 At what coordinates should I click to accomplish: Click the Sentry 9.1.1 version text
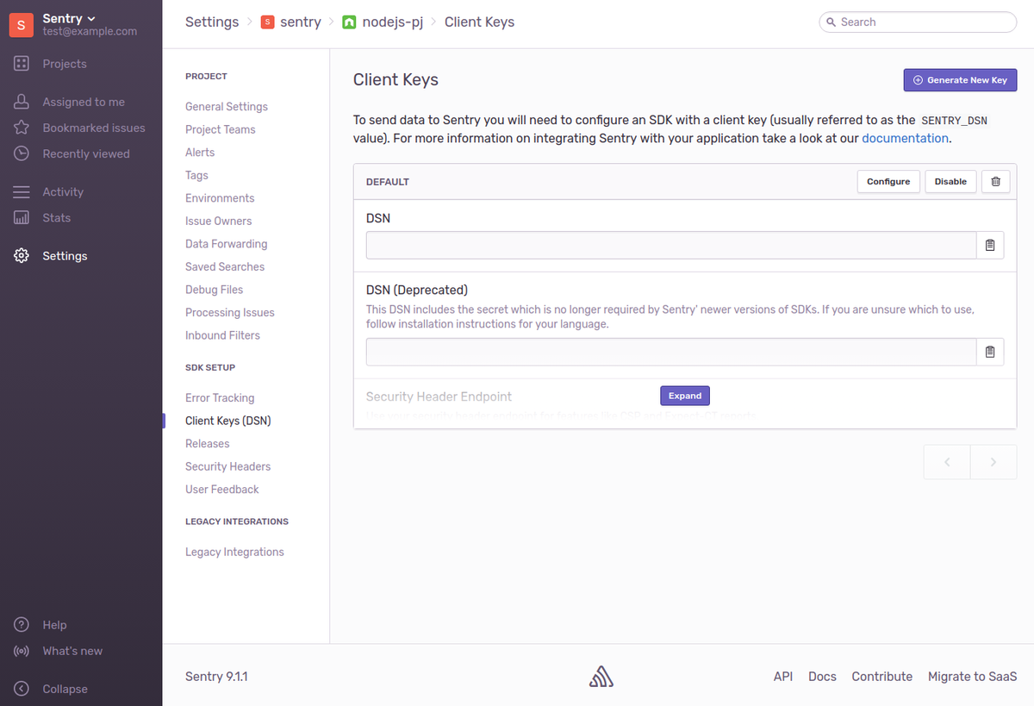[216, 677]
